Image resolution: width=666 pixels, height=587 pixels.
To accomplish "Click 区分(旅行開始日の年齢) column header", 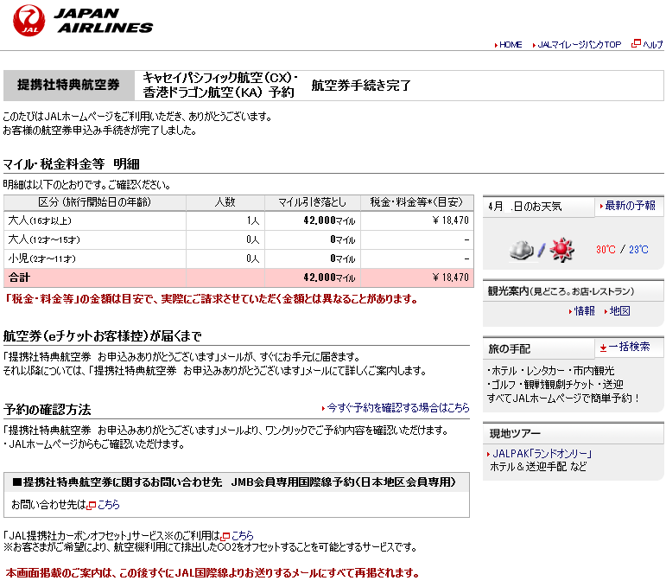I will (95, 202).
